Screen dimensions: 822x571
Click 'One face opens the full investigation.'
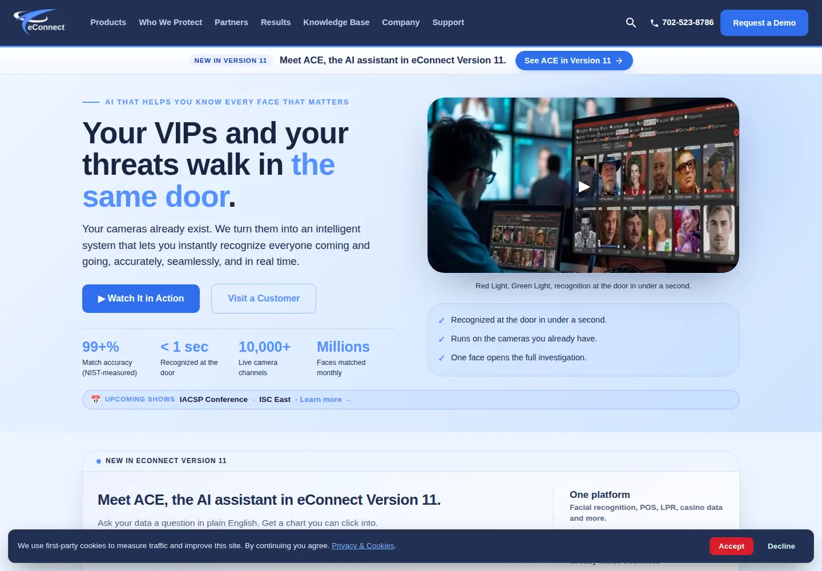pyautogui.click(x=518, y=357)
